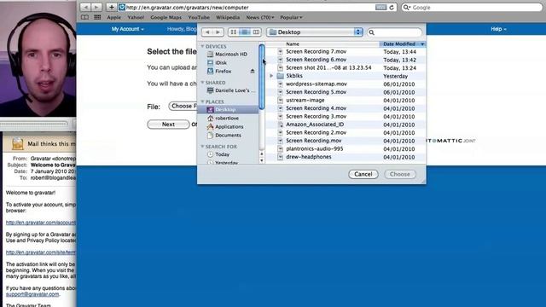
Task: Click sidebar scroll down arrow
Action: click(262, 160)
